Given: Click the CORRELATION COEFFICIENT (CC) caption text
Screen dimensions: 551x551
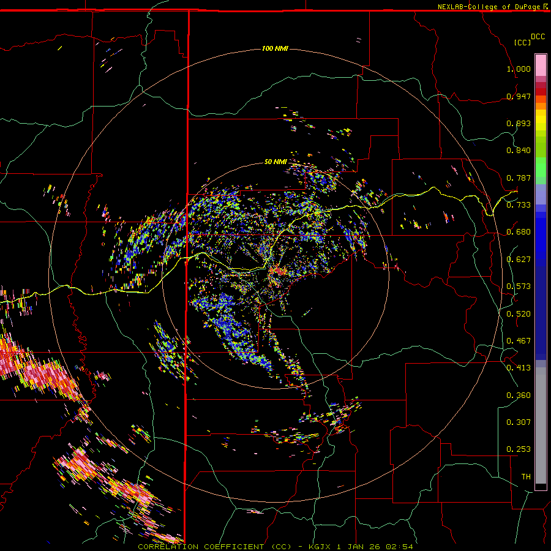Looking at the screenshot, I should click(214, 547).
